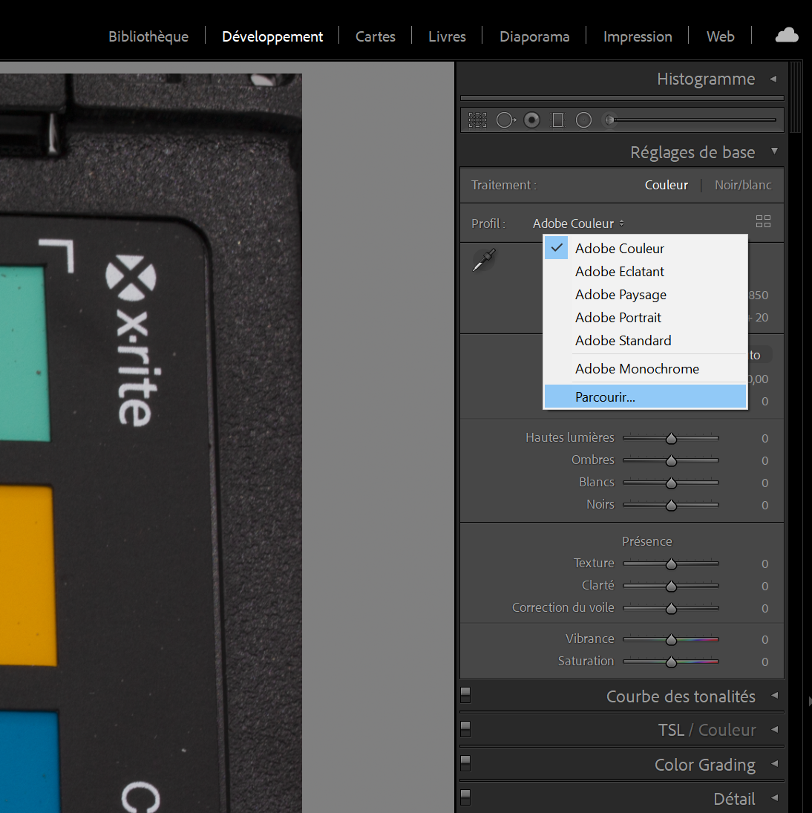The image size is (812, 813).
Task: Select the graduated filter tool icon
Action: tap(557, 120)
